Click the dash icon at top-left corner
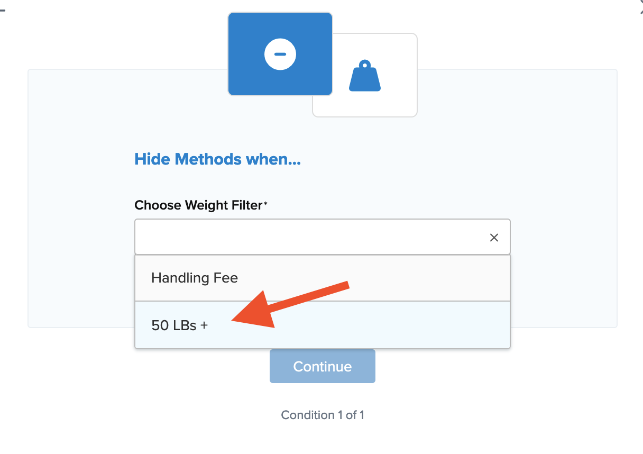This screenshot has height=454, width=643. pyautogui.click(x=2, y=10)
